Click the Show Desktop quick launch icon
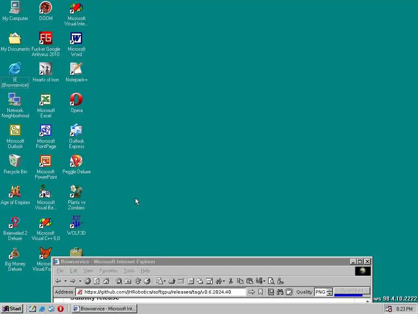The image size is (418, 314). pos(33,309)
